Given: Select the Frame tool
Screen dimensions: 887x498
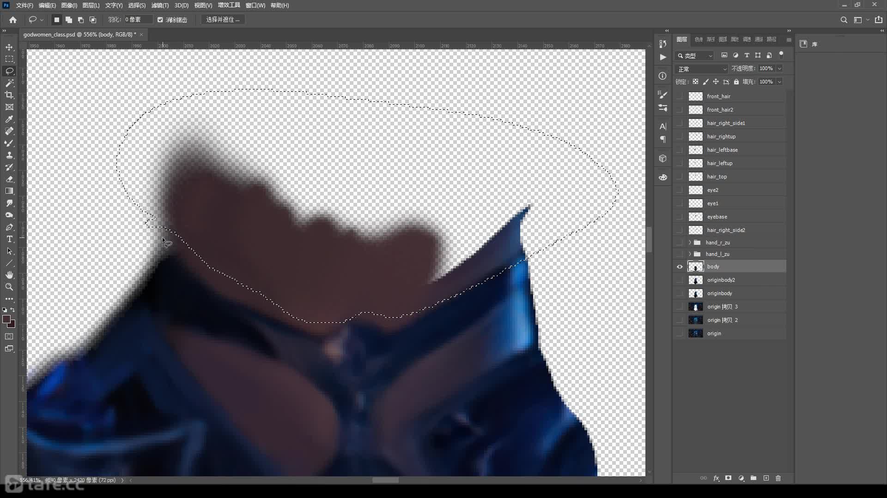Looking at the screenshot, I should click(9, 107).
